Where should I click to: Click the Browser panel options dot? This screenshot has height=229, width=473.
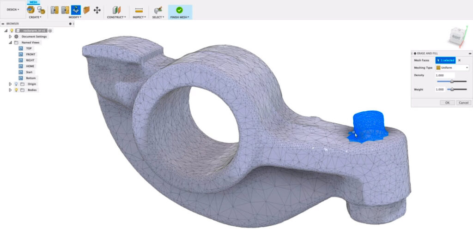coord(70,24)
